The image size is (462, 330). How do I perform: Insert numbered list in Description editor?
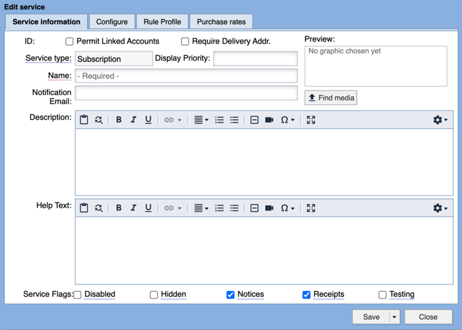tap(219, 119)
